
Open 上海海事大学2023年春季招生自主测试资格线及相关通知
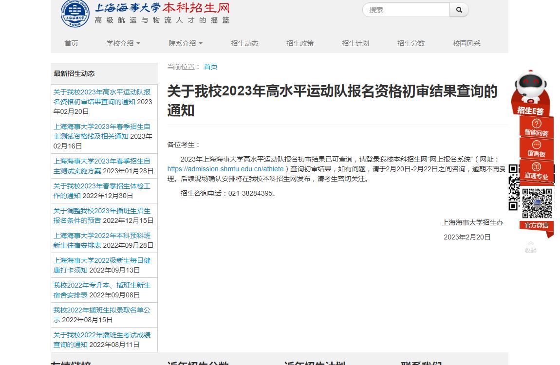click(102, 131)
